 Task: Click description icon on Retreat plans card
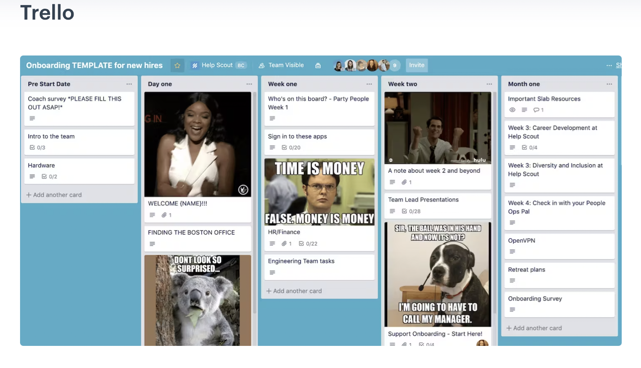tap(512, 281)
